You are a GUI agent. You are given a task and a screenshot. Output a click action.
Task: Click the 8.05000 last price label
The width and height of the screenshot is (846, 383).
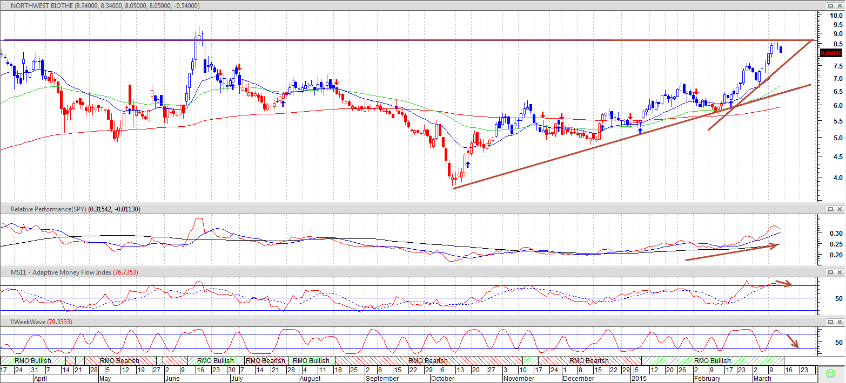point(831,53)
